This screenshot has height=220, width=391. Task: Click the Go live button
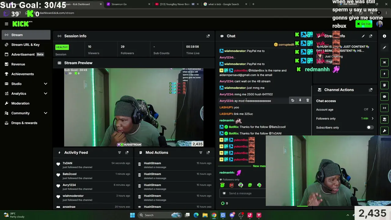pyautogui.click(x=364, y=24)
